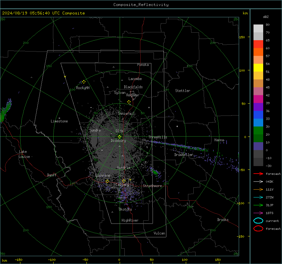Screen dimensions: 282x264
Task: Click the cyan 'current' ellipse icon
Action: coord(258,221)
